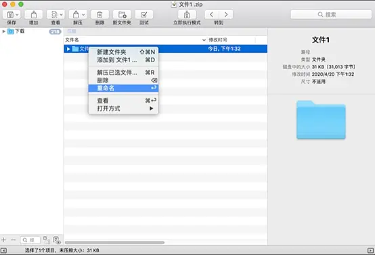
Task: Click the 今日, 下午1:32 date cell
Action: (x=224, y=49)
